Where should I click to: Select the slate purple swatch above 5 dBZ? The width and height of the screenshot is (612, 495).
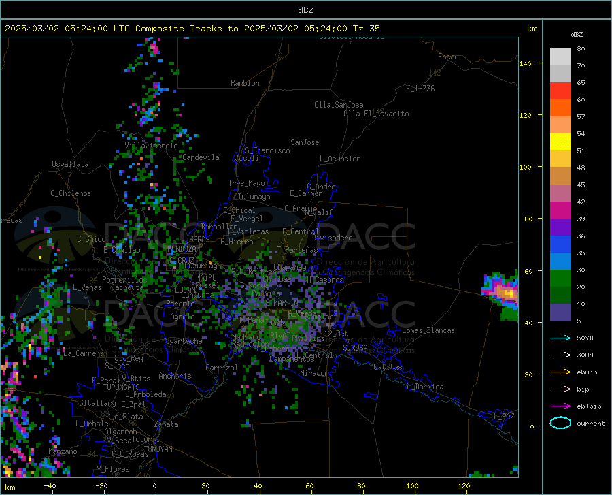coord(560,313)
